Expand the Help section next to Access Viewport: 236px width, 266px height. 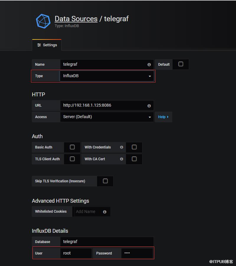coord(163,117)
